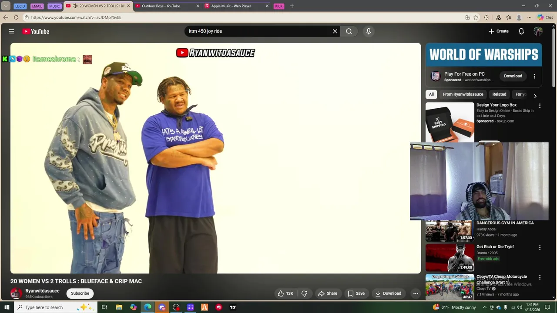557x313 pixels.
Task: Show more filter chips with right arrow
Action: tap(535, 96)
